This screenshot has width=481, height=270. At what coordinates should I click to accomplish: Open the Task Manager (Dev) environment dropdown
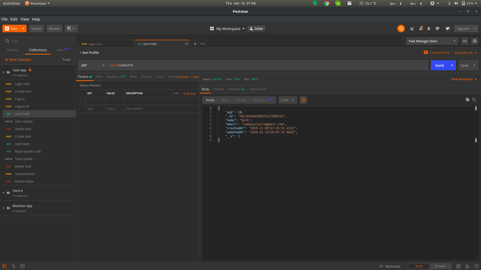[432, 41]
